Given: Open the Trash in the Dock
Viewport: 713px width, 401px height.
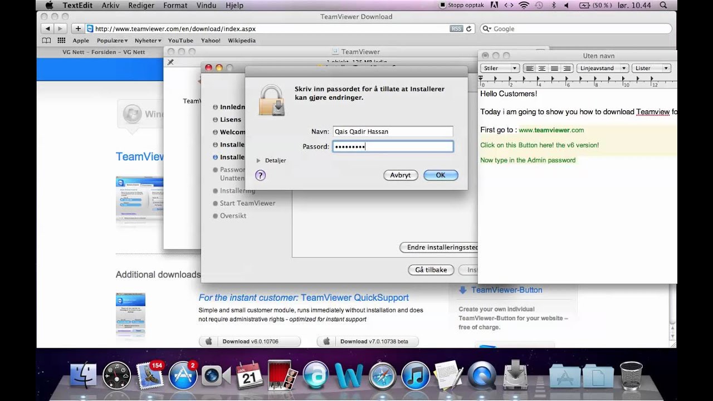Looking at the screenshot, I should point(631,375).
